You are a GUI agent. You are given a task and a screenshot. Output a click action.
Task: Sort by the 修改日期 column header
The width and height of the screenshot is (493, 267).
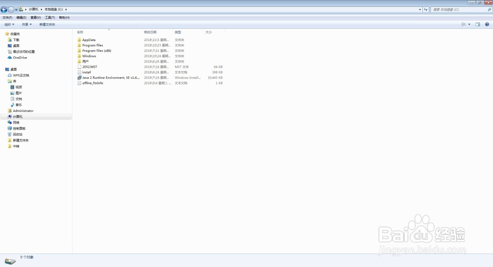(150, 32)
